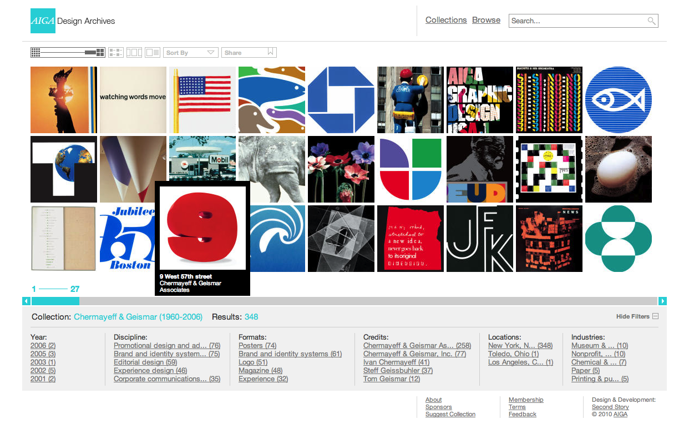
Task: Select the large grid size icon
Action: [x=100, y=52]
